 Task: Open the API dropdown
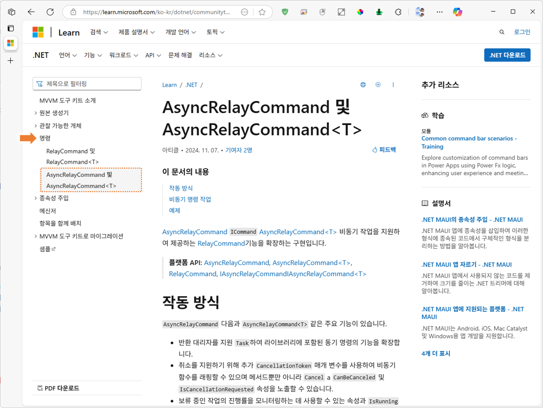pyautogui.click(x=153, y=55)
